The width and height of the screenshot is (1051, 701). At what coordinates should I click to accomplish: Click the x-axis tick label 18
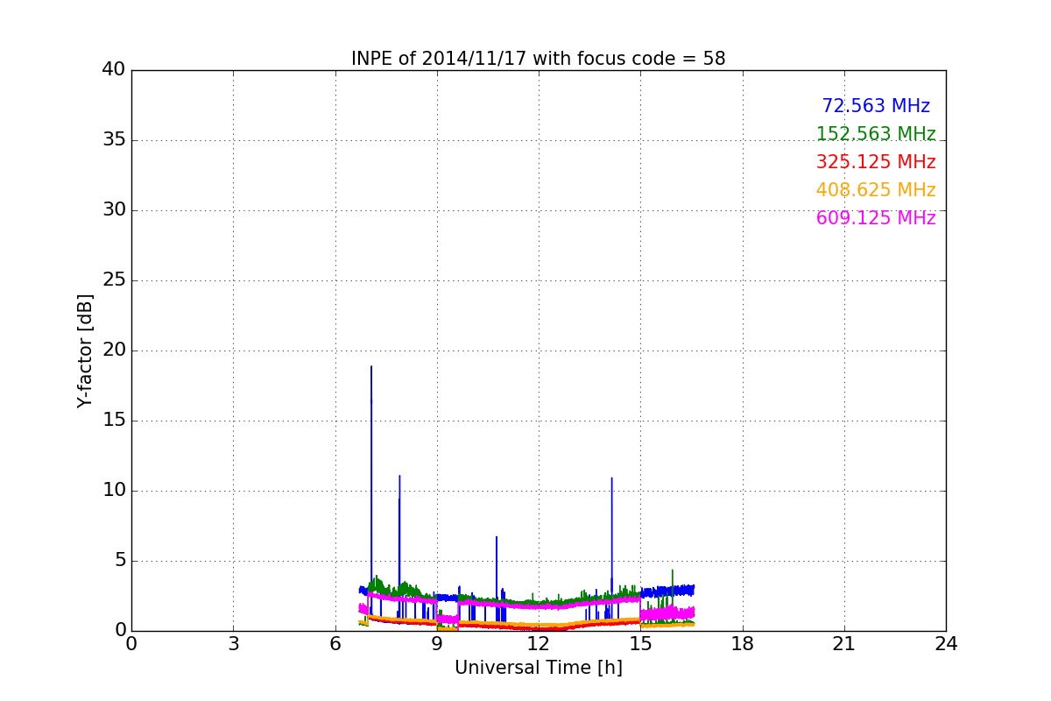point(742,644)
